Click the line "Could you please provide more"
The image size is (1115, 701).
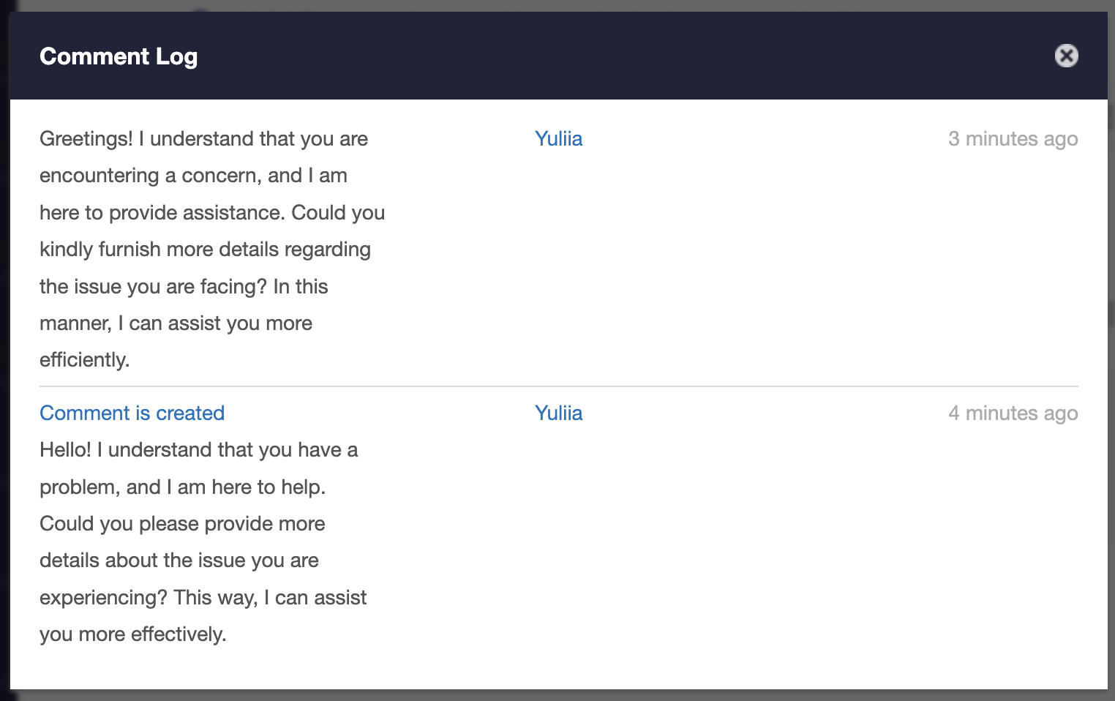coord(182,524)
